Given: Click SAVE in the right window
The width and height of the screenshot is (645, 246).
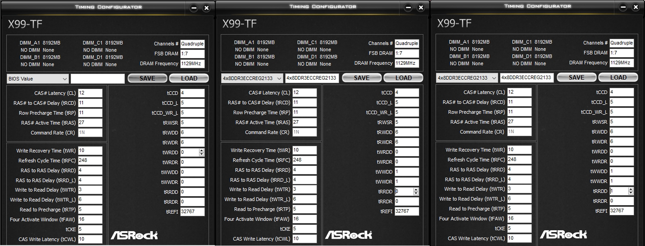Looking at the screenshot, I should click(x=577, y=77).
